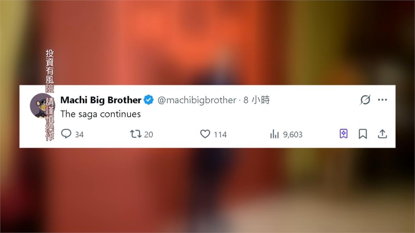This screenshot has height=233, width=415.
Task: Click the 114 likes count
Action: pyautogui.click(x=220, y=134)
